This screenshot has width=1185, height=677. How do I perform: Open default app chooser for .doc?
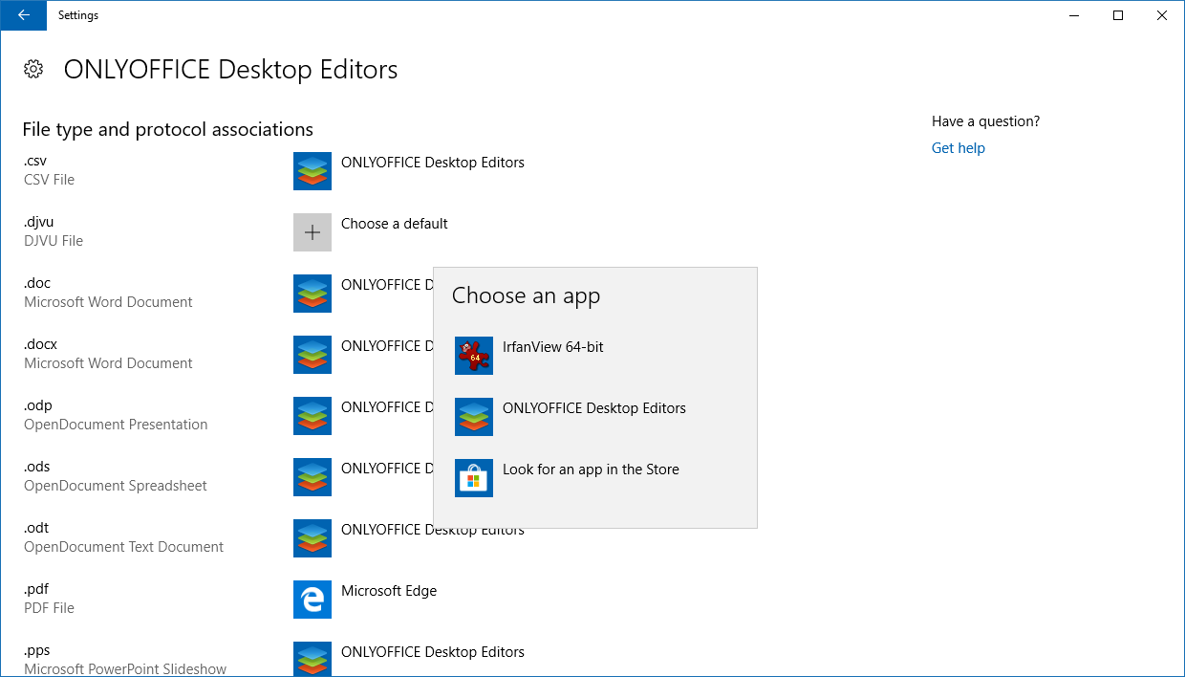312,294
